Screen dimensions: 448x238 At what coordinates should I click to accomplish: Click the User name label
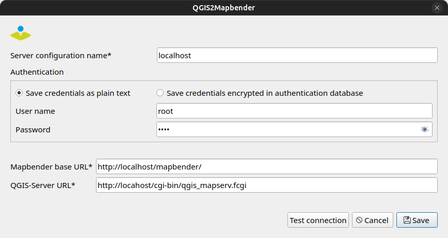tap(35, 111)
